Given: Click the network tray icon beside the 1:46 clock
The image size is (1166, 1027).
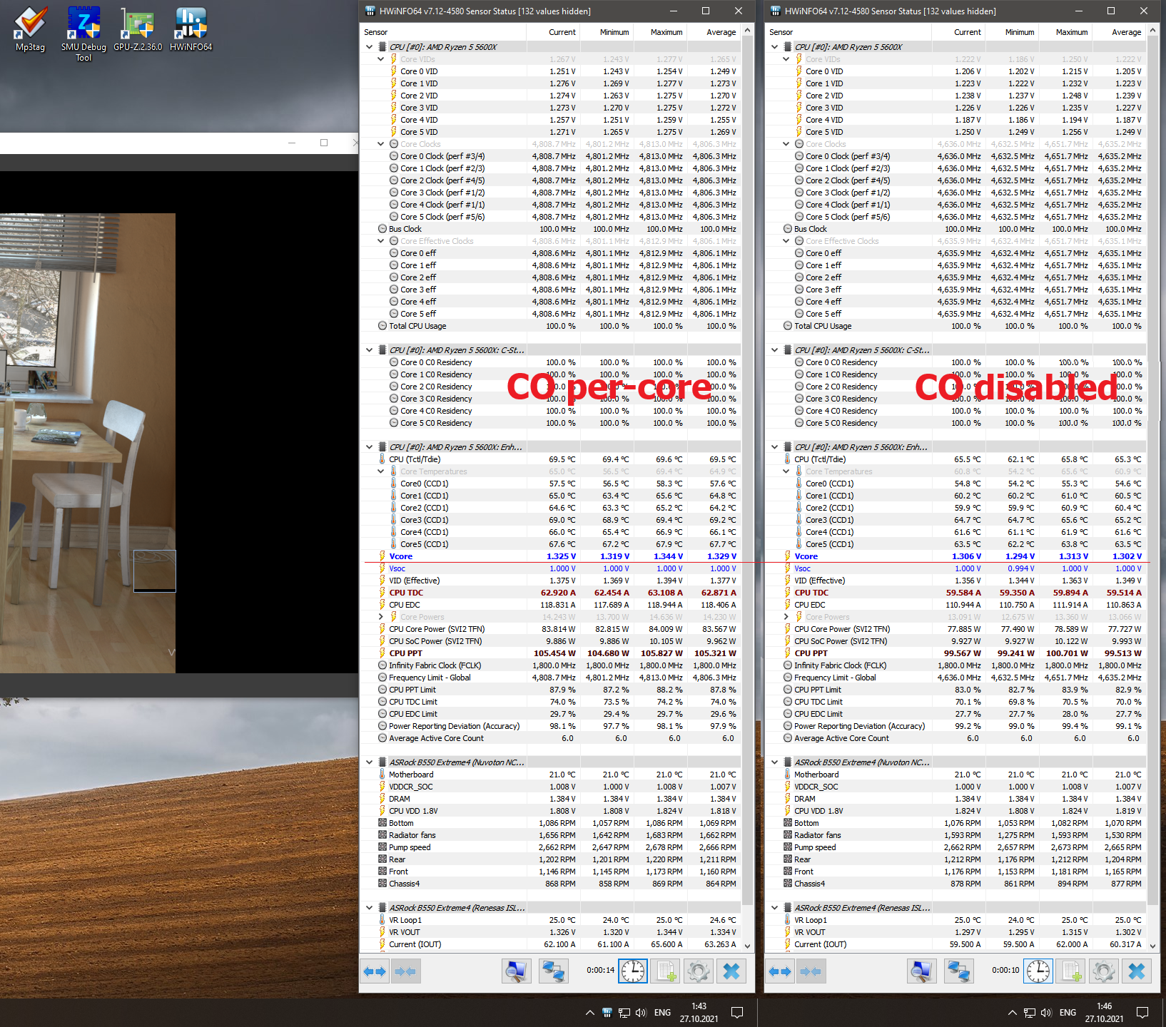Looking at the screenshot, I should (1030, 1012).
